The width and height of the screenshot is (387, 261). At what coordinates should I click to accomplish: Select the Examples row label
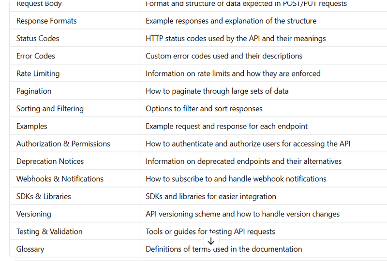pyautogui.click(x=32, y=126)
